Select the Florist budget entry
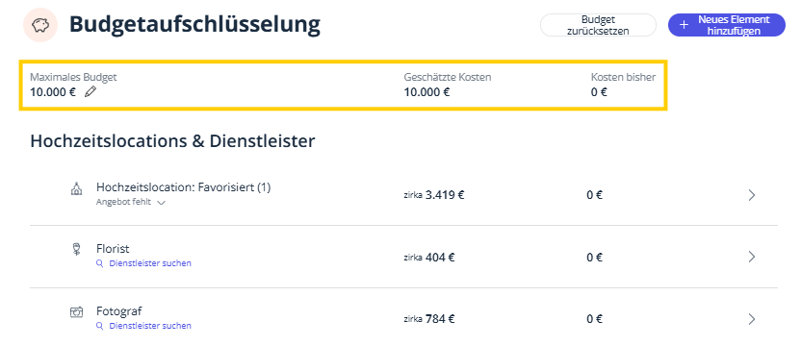This screenshot has height=346, width=801. (x=113, y=249)
